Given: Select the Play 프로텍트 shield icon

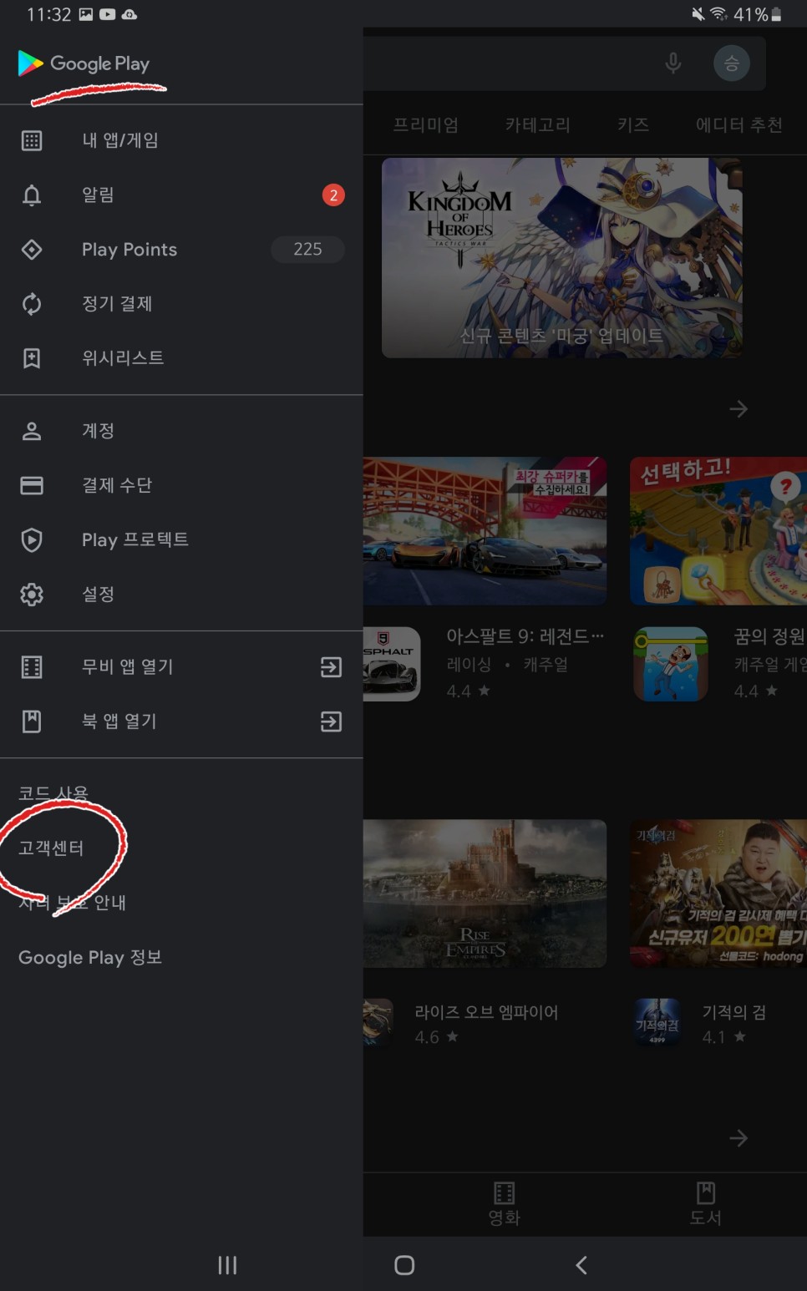Looking at the screenshot, I should click(x=32, y=540).
